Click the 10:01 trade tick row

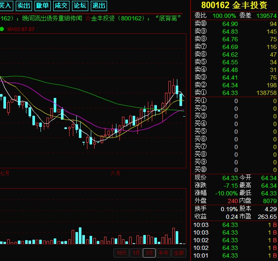(x=235, y=255)
